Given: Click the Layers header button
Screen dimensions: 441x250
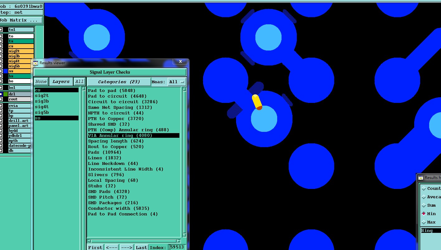Looking at the screenshot, I should 61,82.
